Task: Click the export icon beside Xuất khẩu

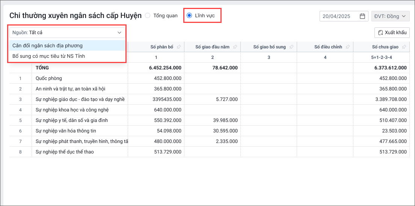Action: pos(380,33)
